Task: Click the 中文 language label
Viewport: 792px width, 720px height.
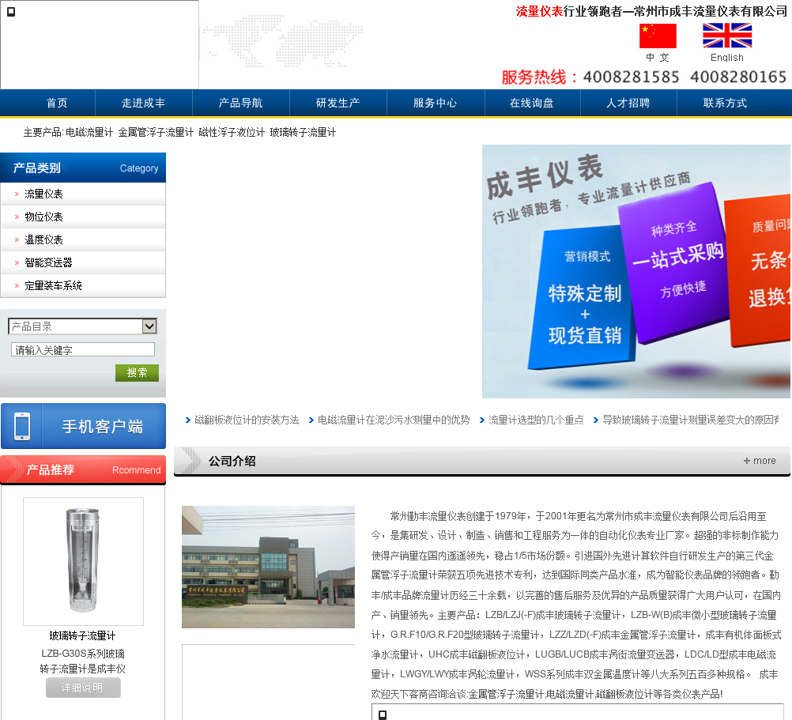Action: coord(658,57)
